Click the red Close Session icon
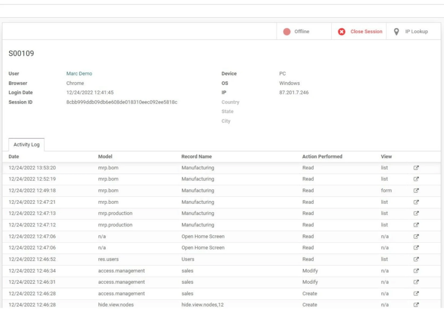This screenshot has height=333, width=444. tap(341, 32)
